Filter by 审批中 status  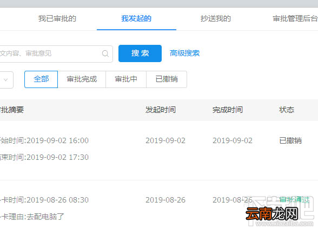click(x=126, y=79)
